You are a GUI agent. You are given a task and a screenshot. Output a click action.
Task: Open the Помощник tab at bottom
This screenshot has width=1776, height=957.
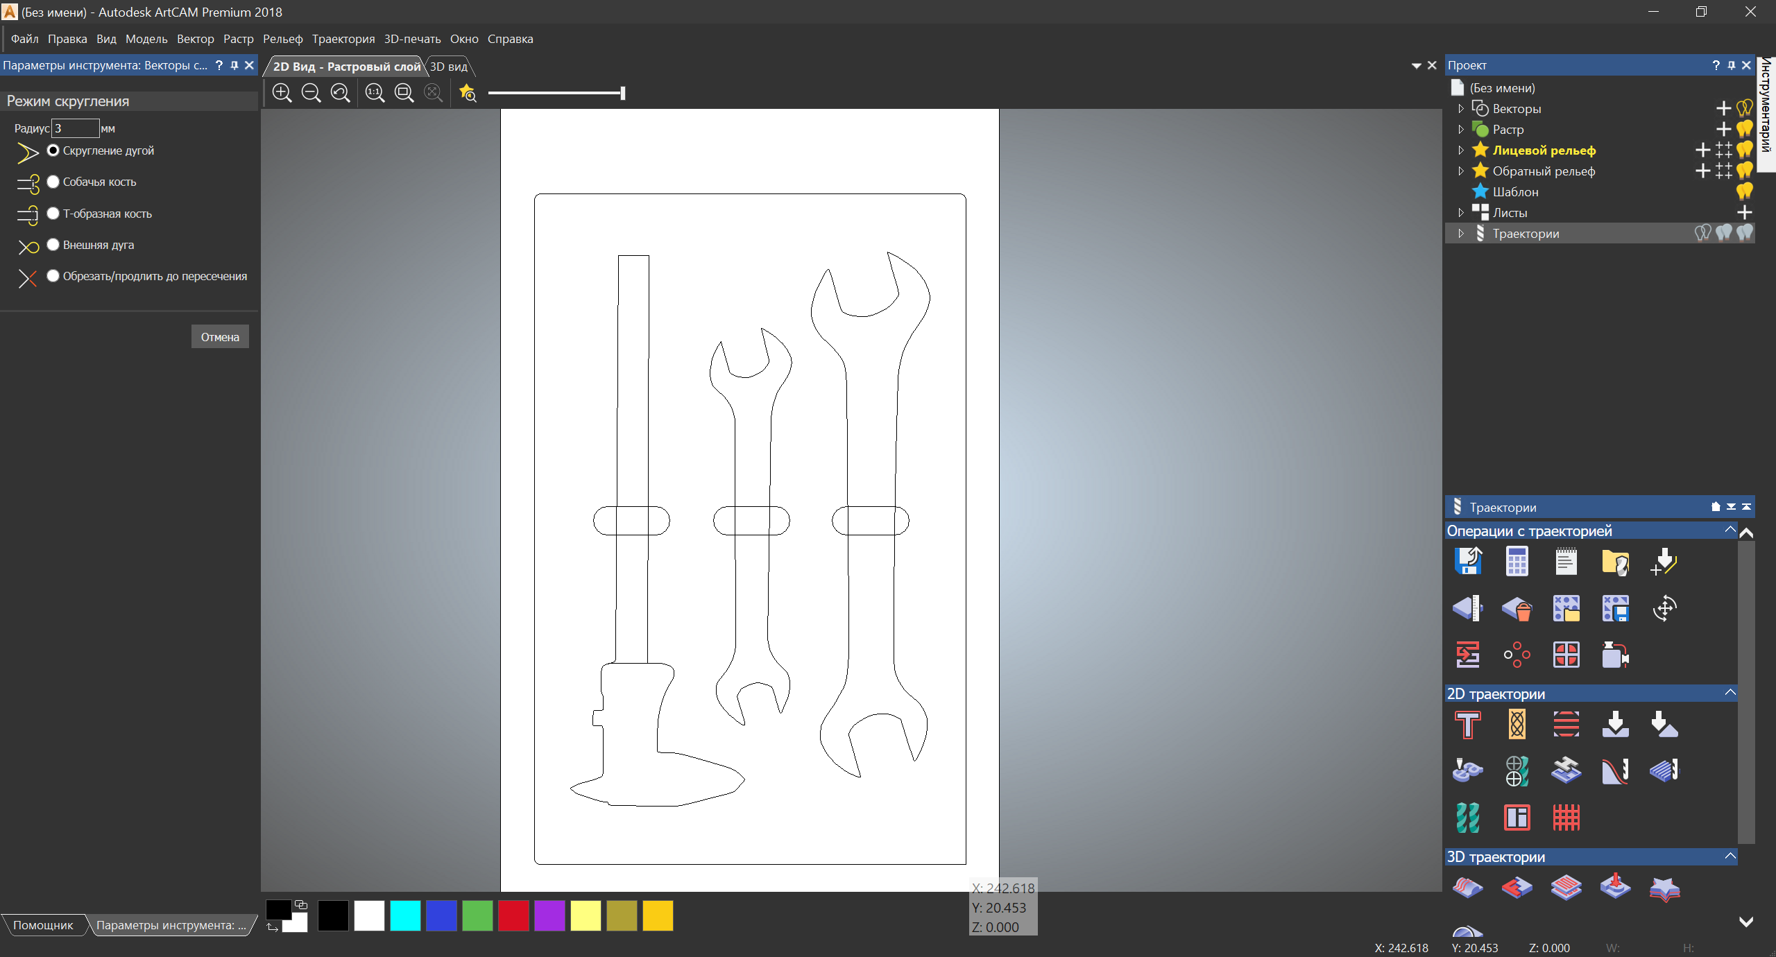pyautogui.click(x=43, y=925)
